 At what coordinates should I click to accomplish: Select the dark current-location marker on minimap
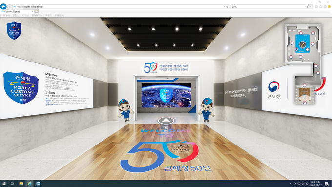tap(296, 49)
